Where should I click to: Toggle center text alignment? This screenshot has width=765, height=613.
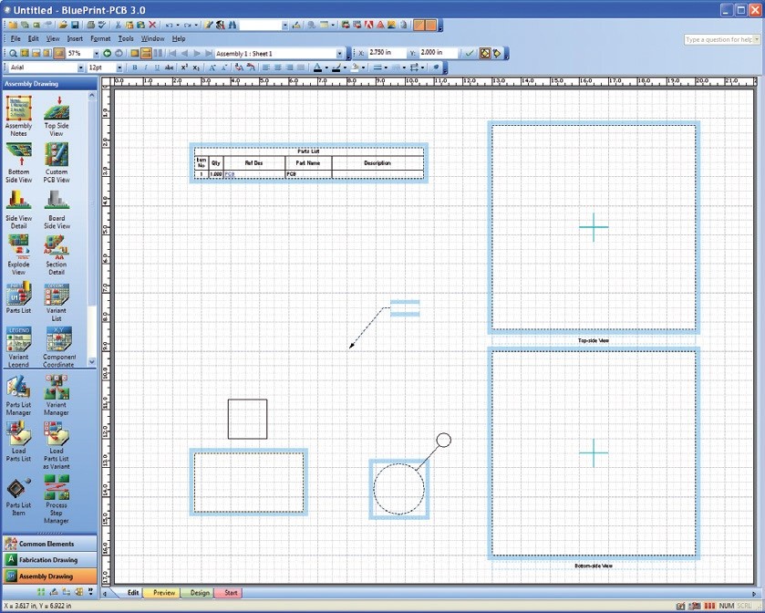coord(278,68)
